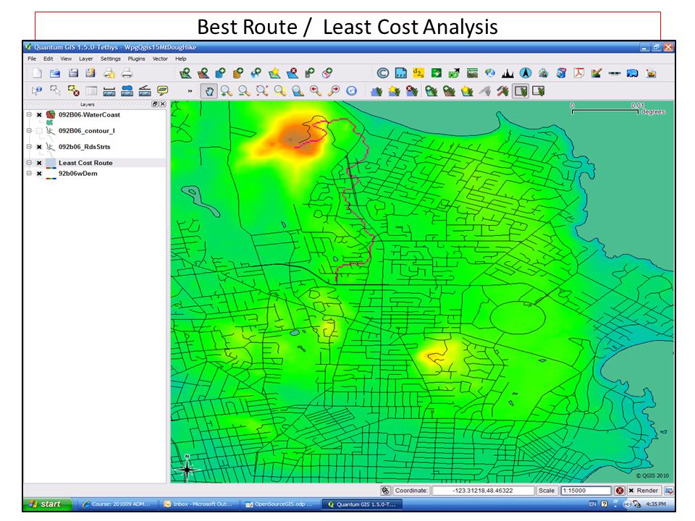695x521 pixels.
Task: Click the Add Vector Layer icon
Action: point(185,73)
